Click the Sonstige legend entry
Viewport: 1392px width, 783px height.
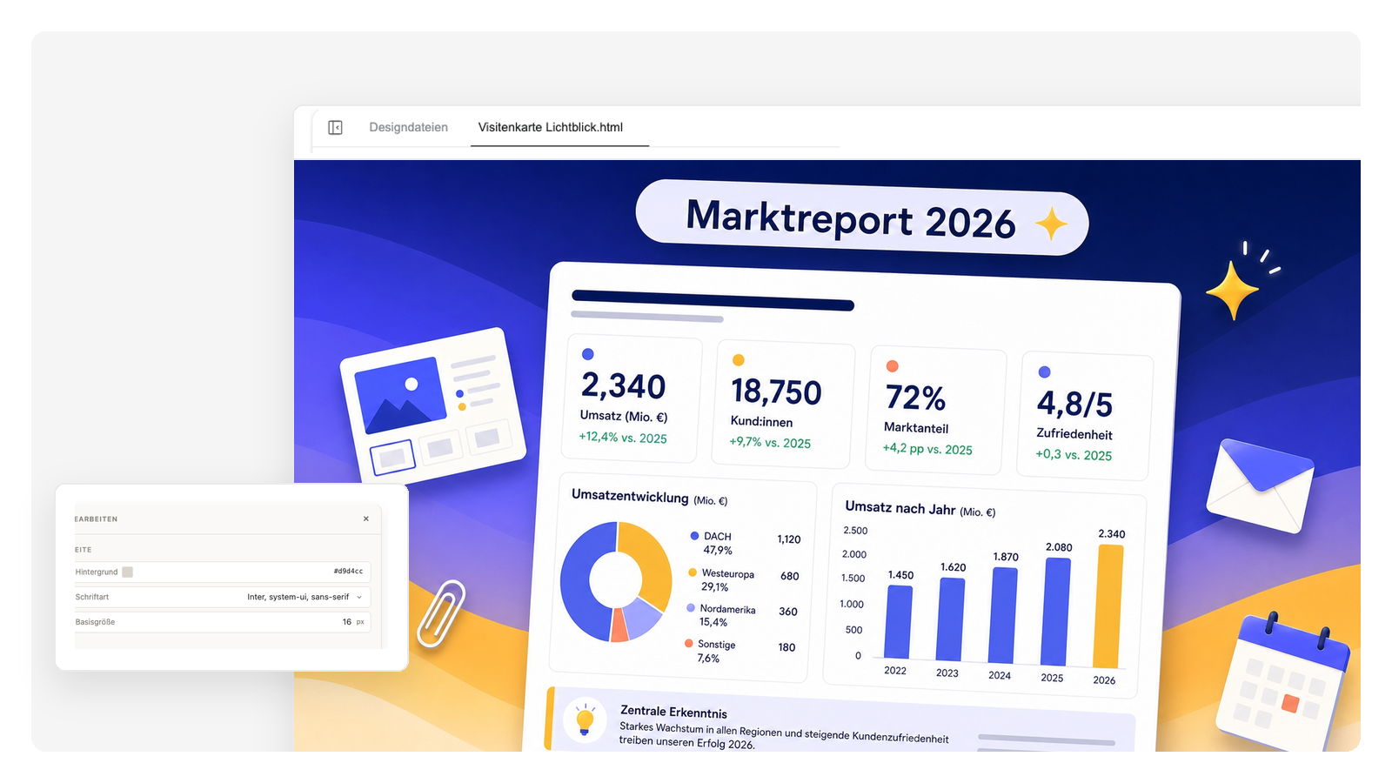tap(712, 652)
